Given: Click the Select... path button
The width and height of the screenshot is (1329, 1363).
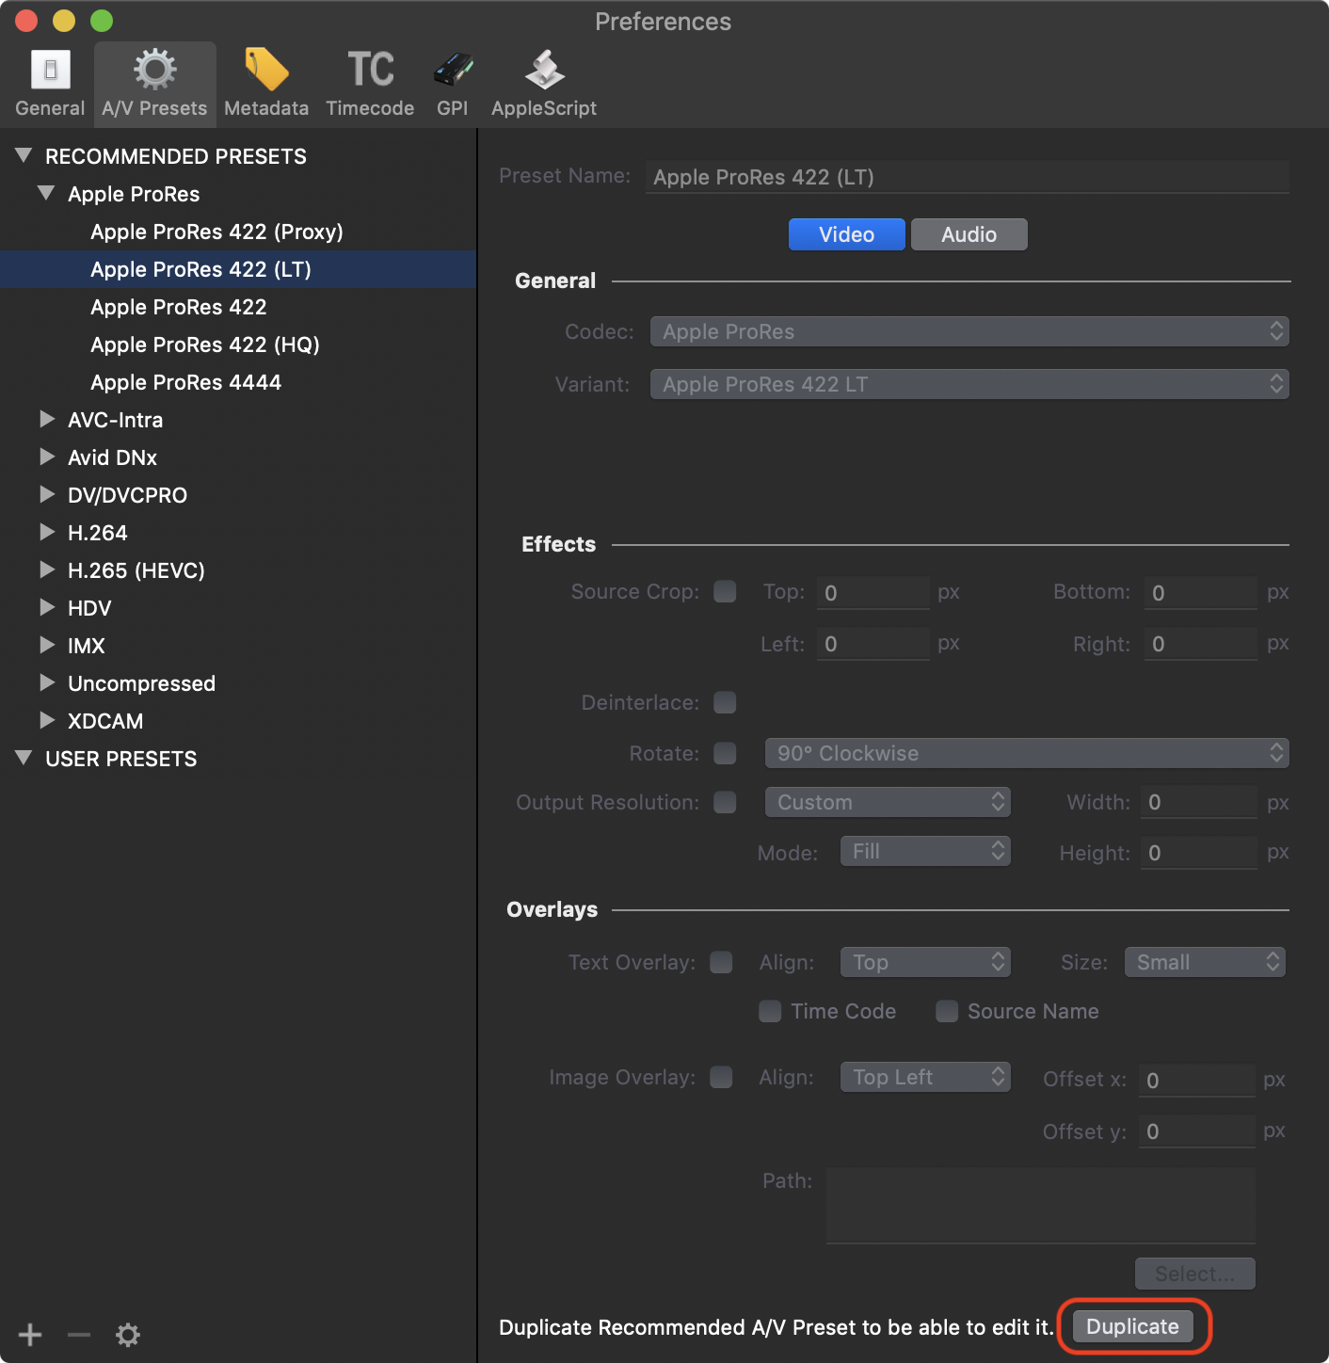Looking at the screenshot, I should (1195, 1274).
